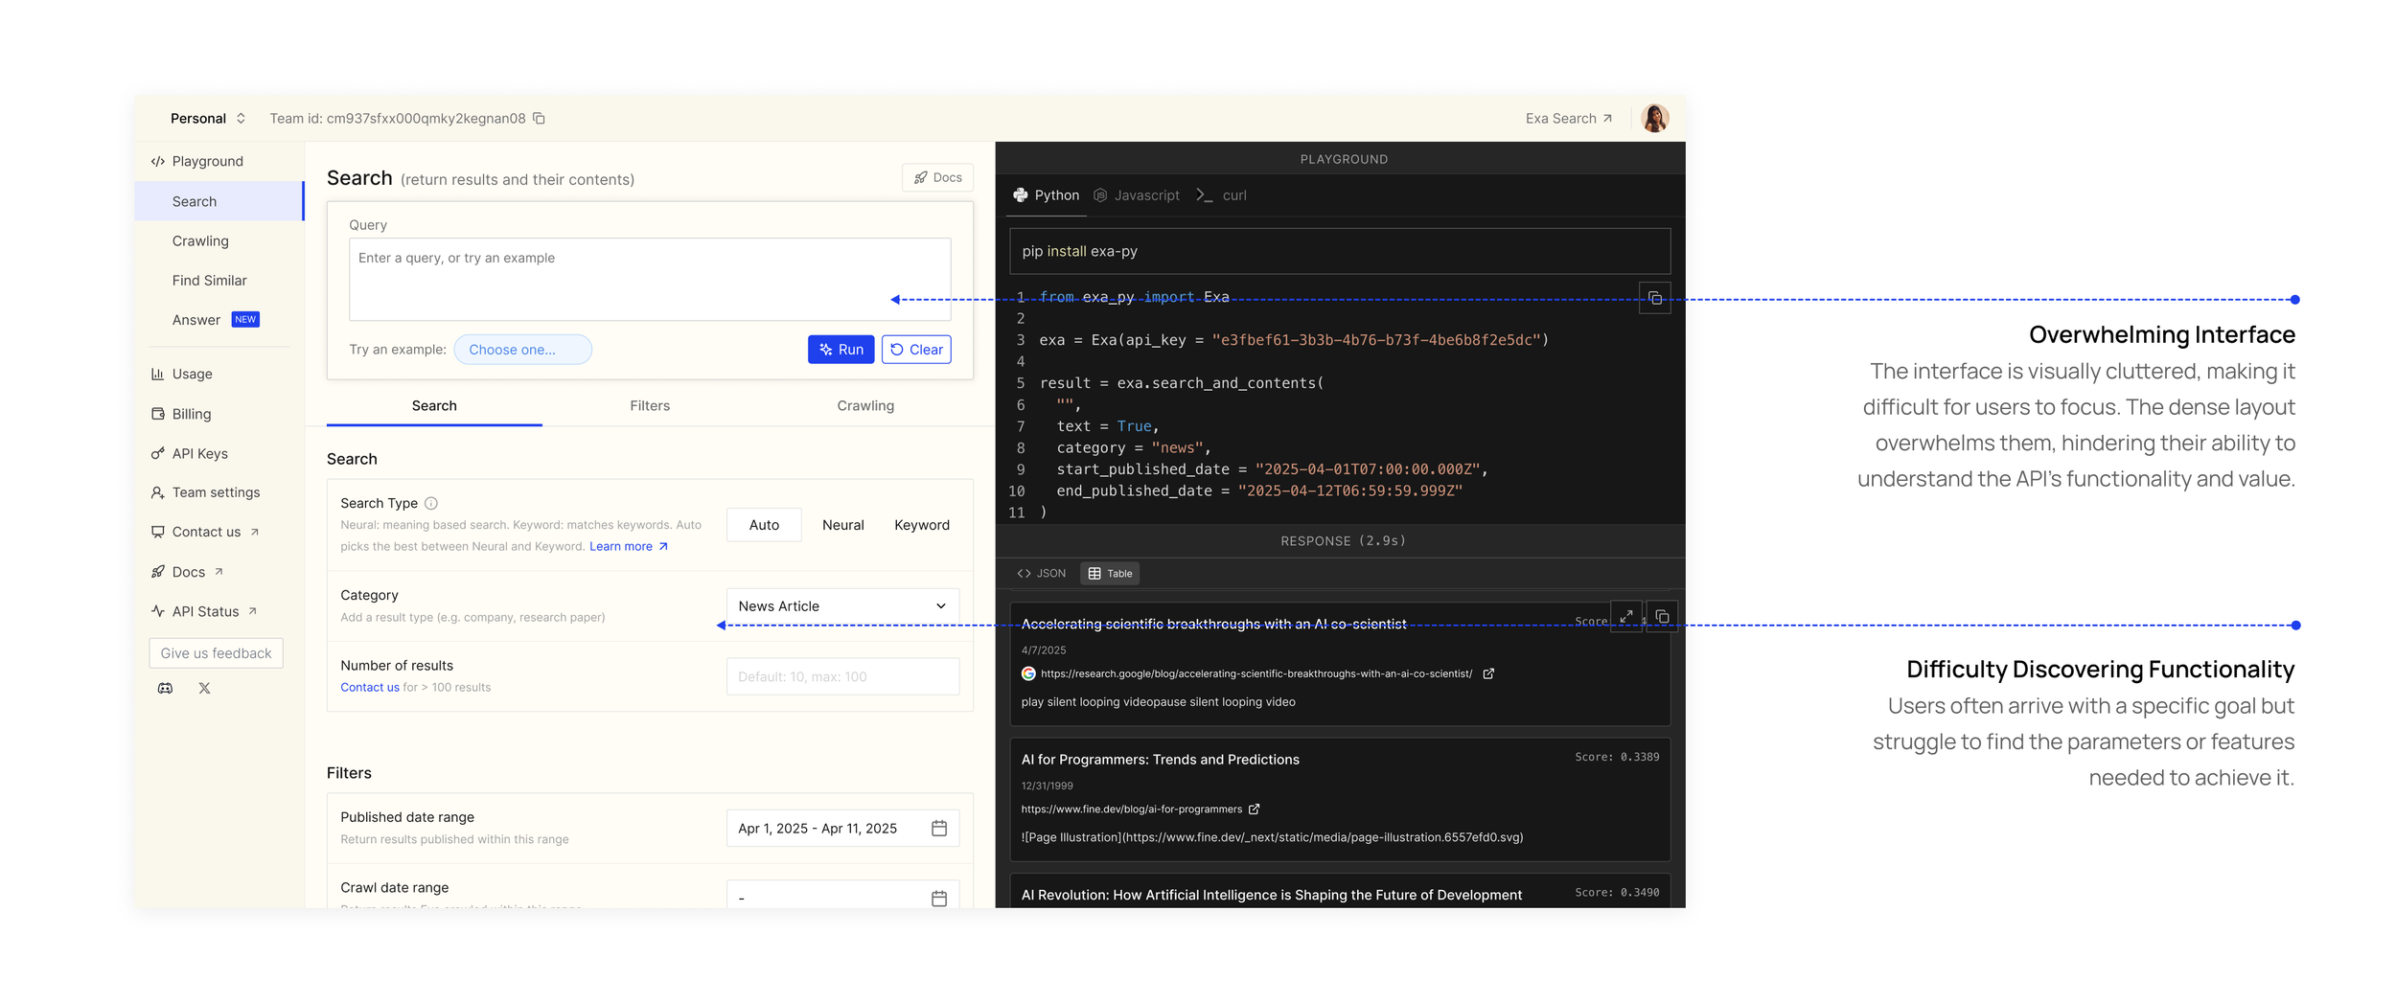Open the Discord icon in the sidebar
The width and height of the screenshot is (2396, 1003).
(x=165, y=688)
